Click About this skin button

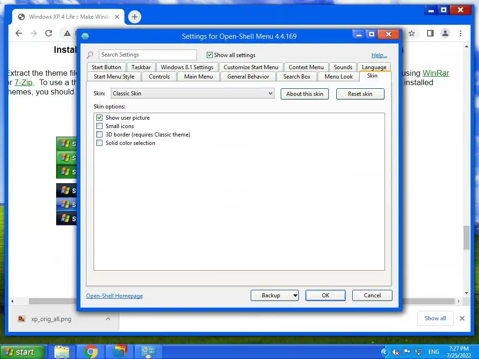[x=305, y=94]
